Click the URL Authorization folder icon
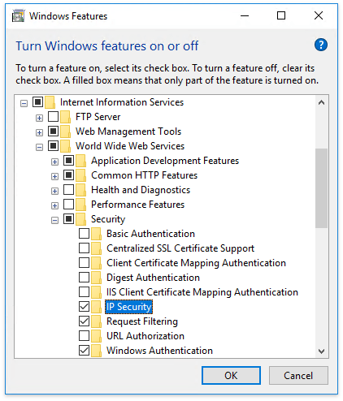 pos(96,336)
